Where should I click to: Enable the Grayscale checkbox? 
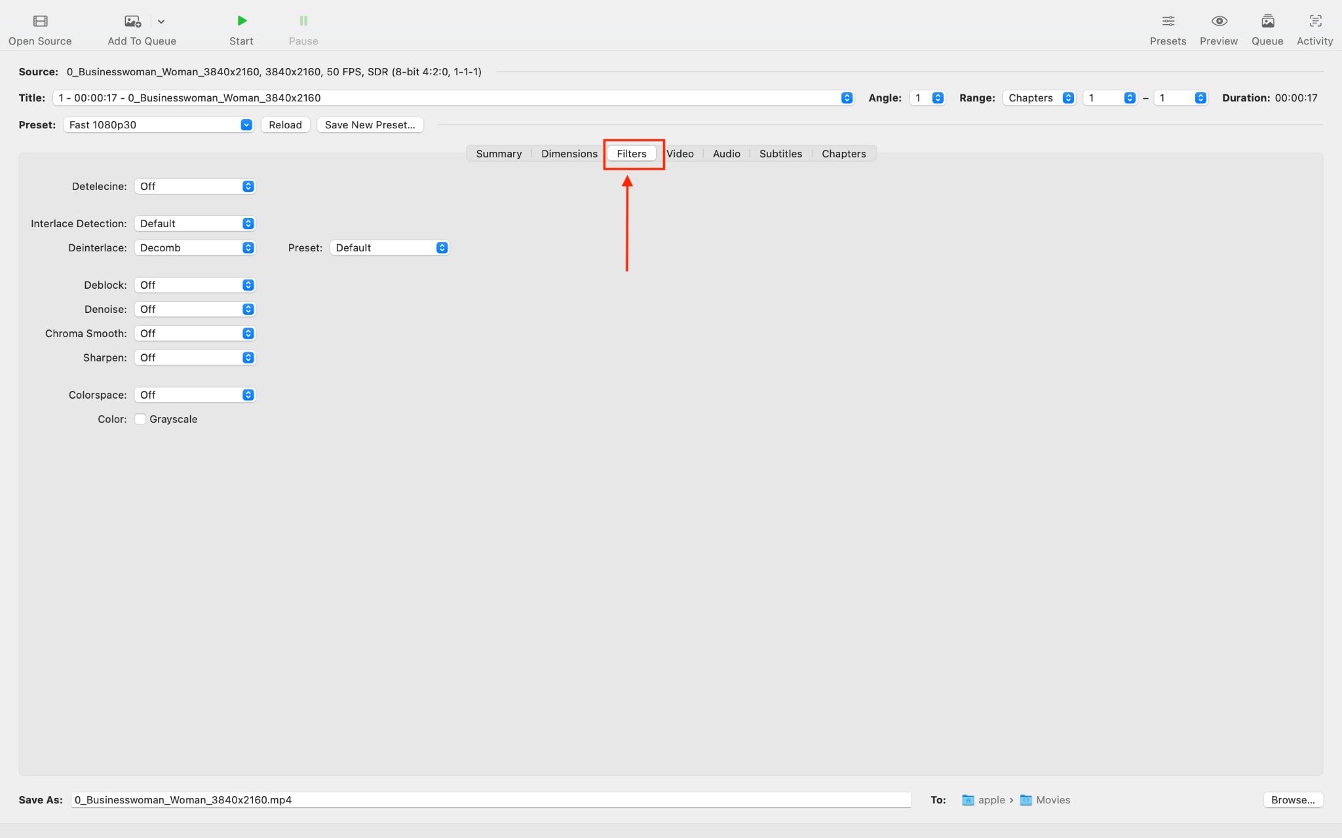140,419
